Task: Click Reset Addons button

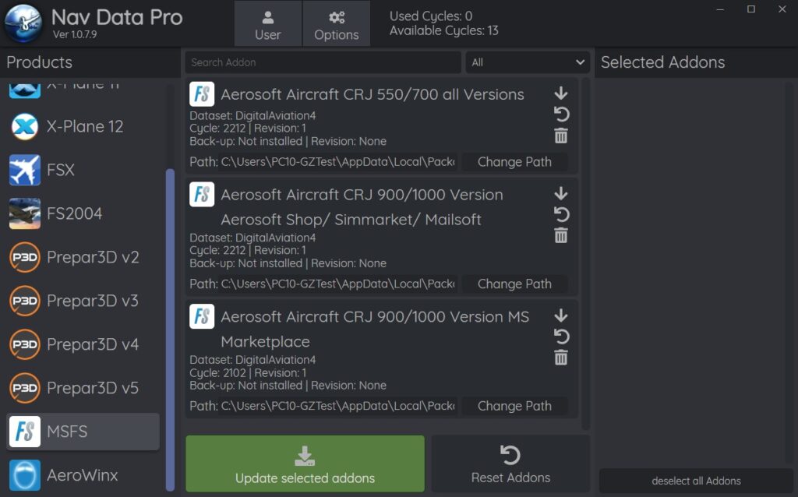Action: coord(510,464)
